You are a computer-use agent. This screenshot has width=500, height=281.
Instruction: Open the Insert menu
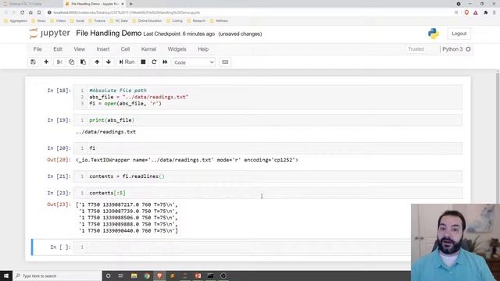click(103, 49)
